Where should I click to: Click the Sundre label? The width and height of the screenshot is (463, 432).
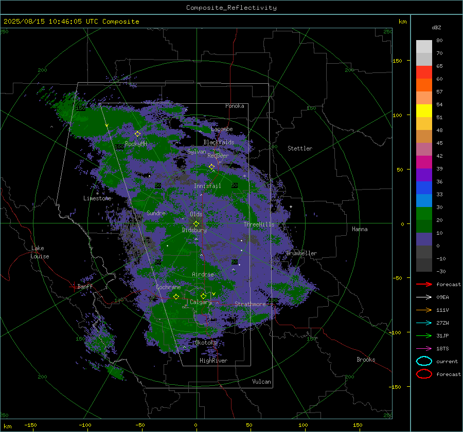click(x=156, y=213)
